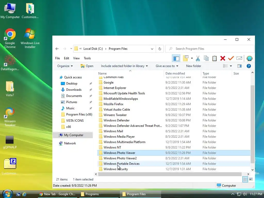
Task: Open the Vista7 desktop folder
Action: pos(10,89)
